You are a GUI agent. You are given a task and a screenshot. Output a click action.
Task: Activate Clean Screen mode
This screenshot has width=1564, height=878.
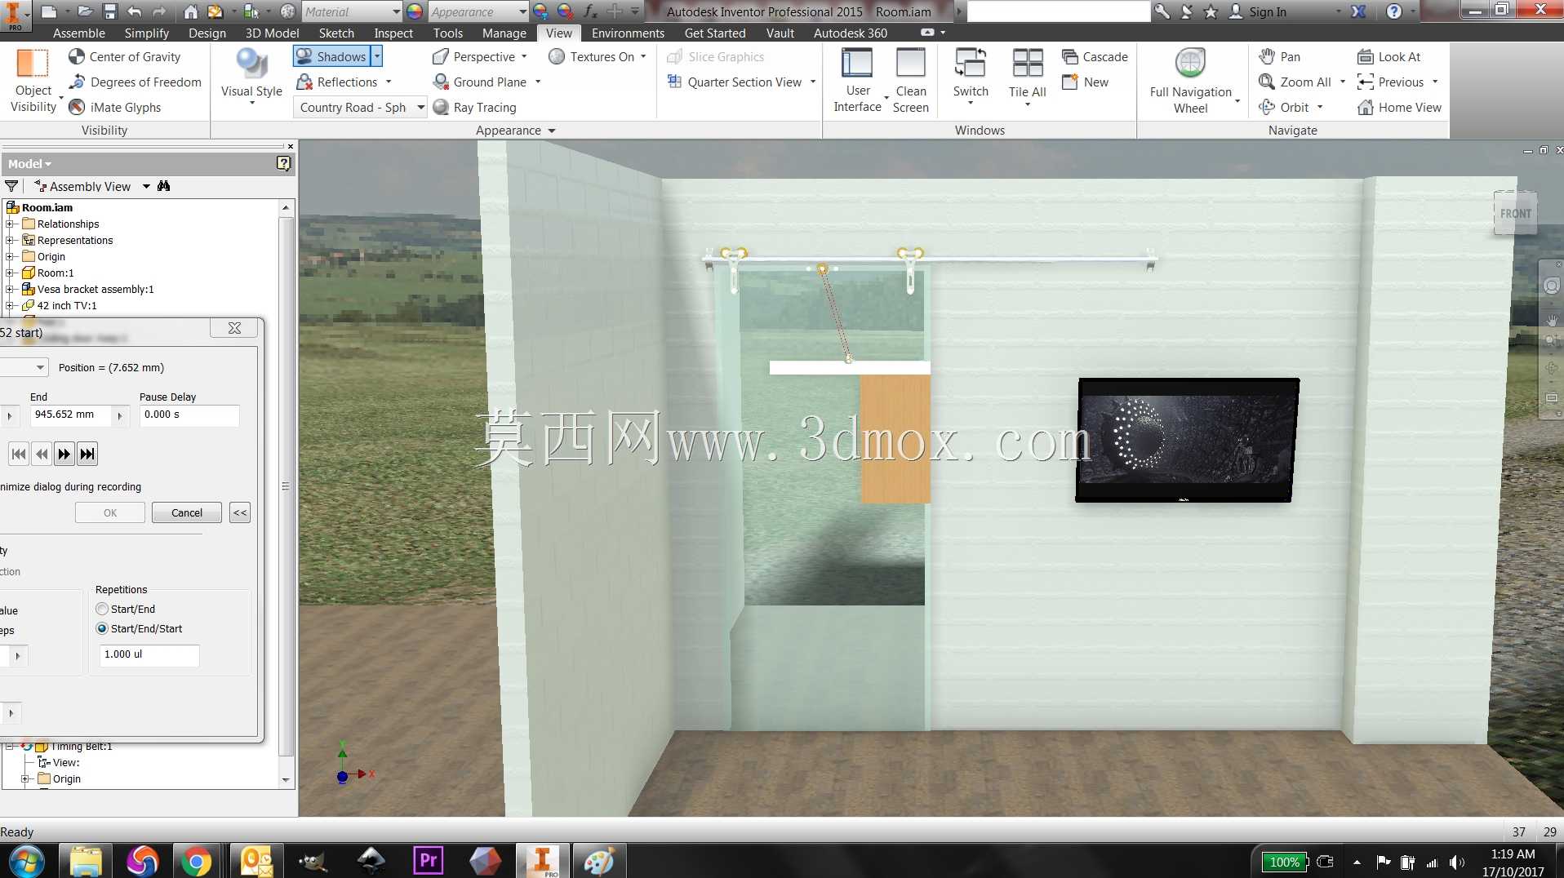tap(910, 80)
